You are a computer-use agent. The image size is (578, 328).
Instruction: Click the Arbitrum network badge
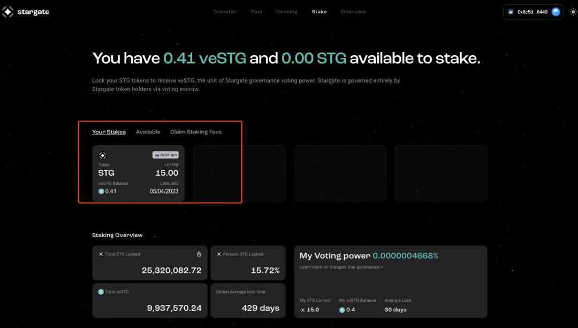click(x=165, y=155)
